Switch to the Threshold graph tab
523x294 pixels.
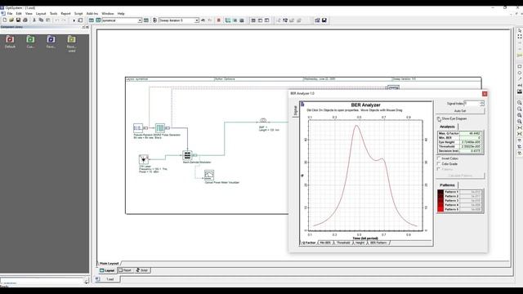tap(343, 243)
